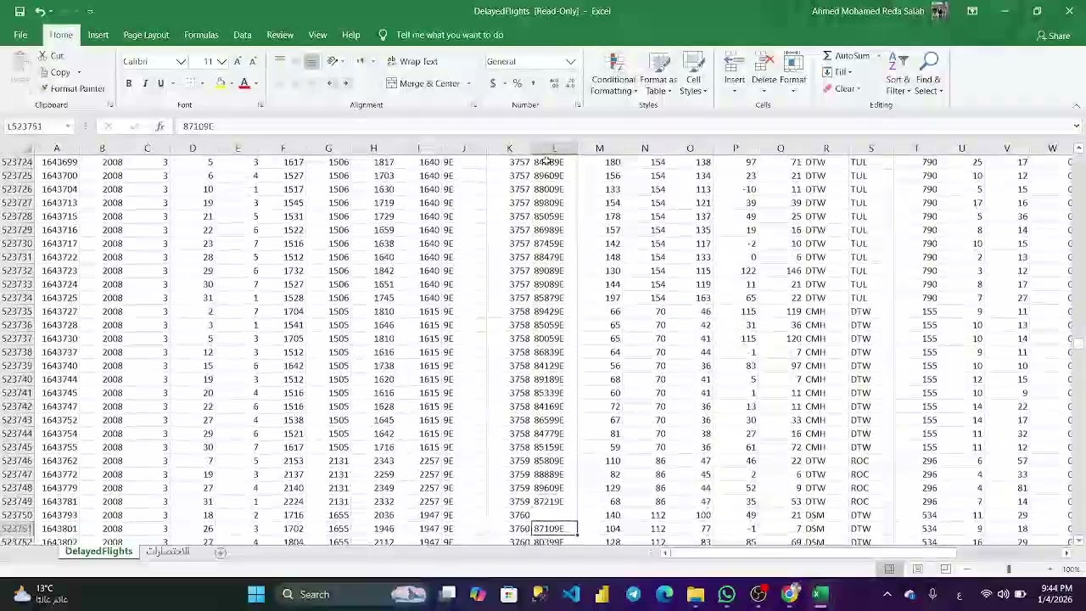Open Find & Select menu
Screen dimensions: 1086x611
(x=929, y=74)
